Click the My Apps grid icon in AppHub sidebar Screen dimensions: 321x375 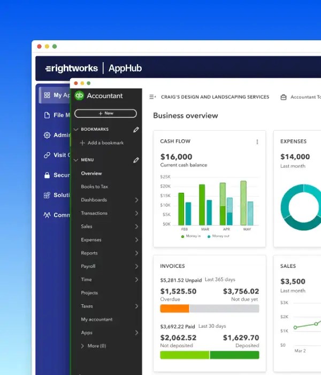point(47,95)
